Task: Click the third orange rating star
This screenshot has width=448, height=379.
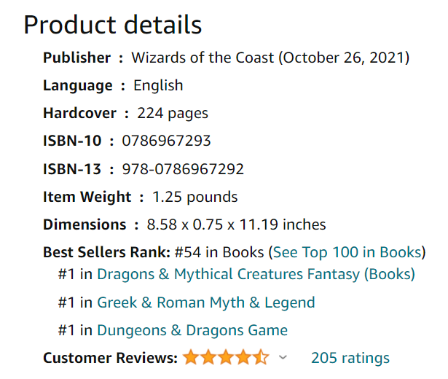Action: (226, 357)
